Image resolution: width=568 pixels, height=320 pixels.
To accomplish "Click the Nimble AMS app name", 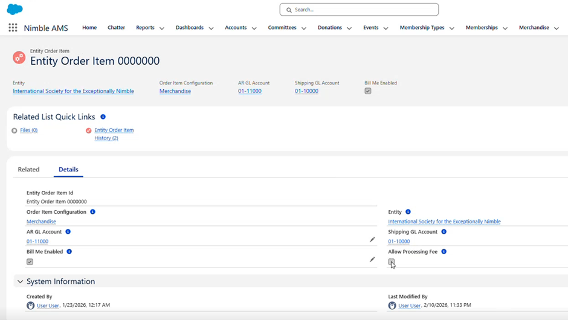I will coord(46,28).
